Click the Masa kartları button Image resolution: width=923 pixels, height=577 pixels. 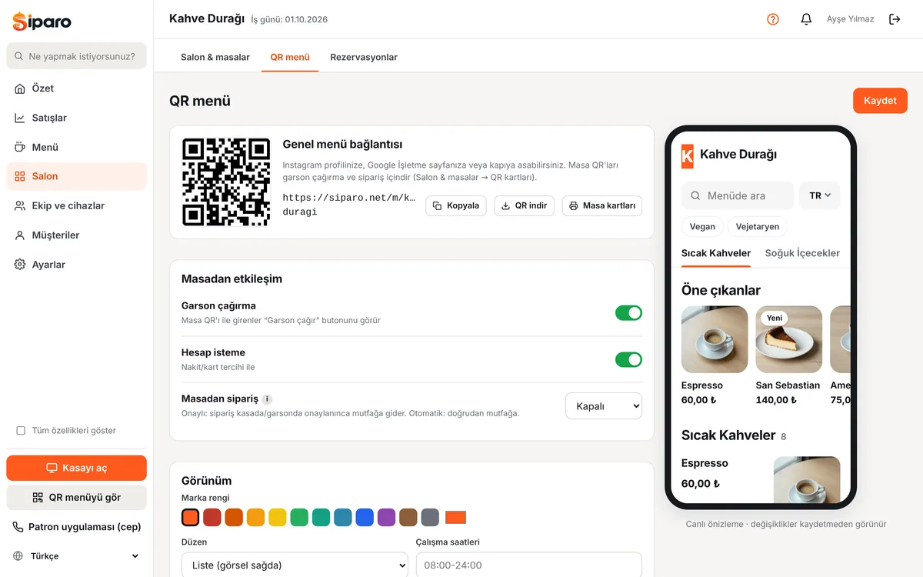[x=602, y=205]
